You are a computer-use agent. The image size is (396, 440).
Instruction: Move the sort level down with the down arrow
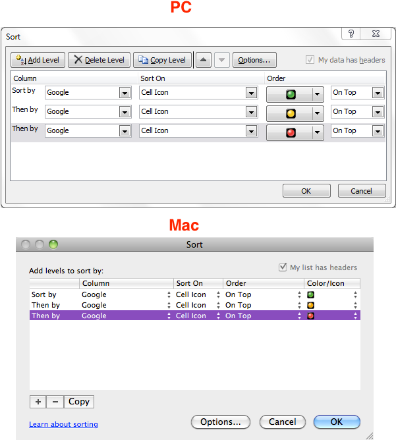221,60
